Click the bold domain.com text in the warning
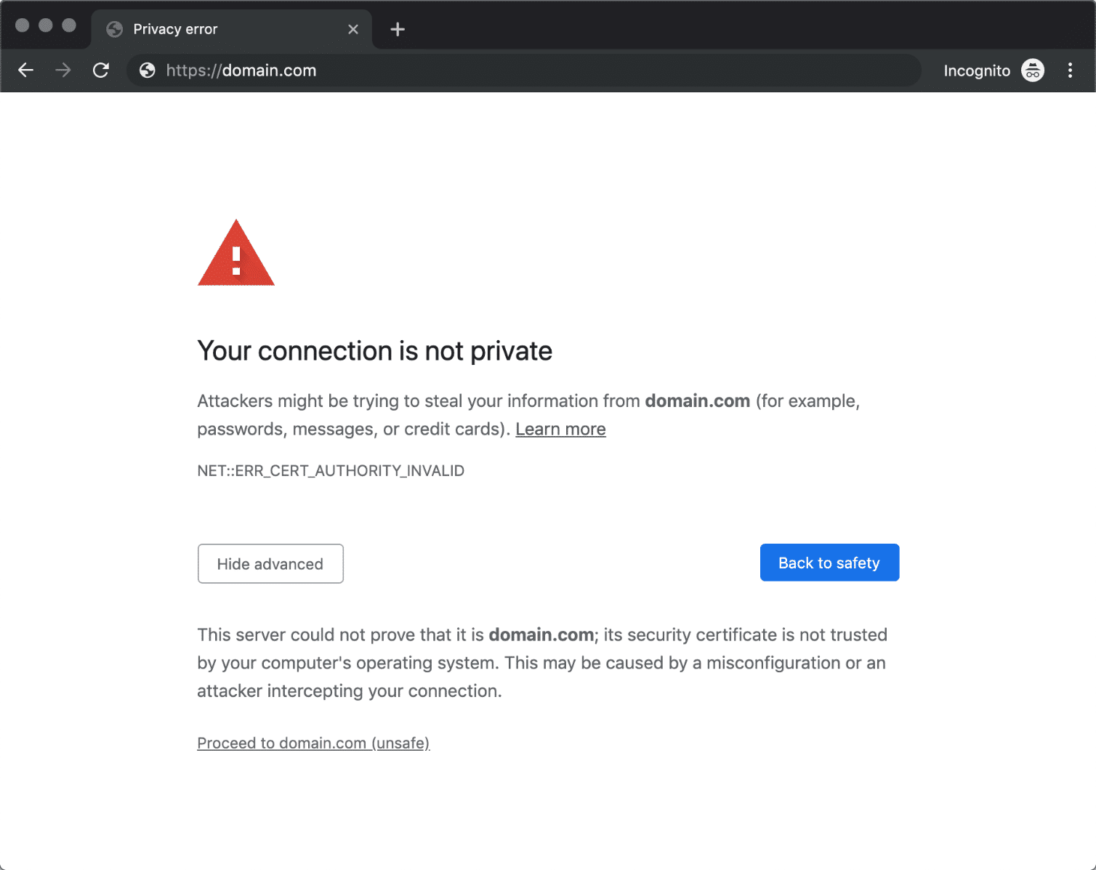 (x=697, y=400)
